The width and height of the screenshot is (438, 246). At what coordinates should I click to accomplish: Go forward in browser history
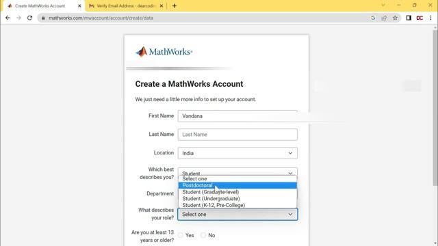point(18,18)
